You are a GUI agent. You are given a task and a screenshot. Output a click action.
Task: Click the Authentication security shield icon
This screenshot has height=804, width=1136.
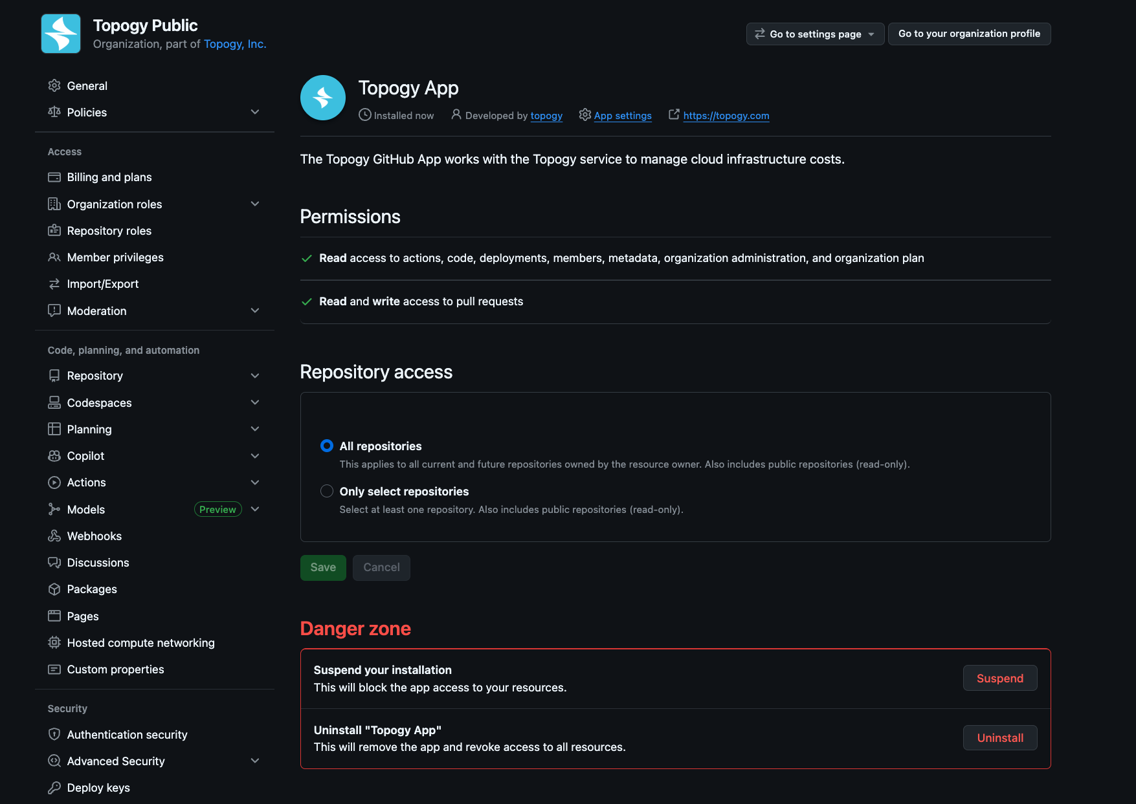[54, 735]
